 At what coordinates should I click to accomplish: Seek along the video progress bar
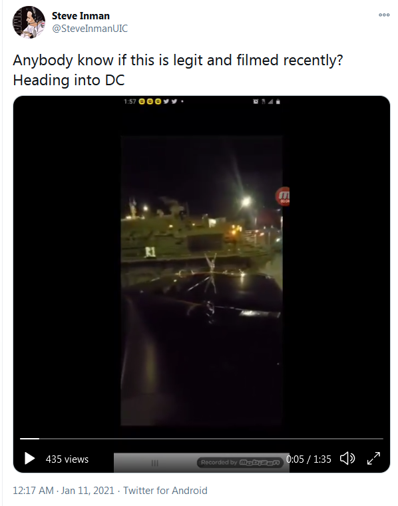[x=202, y=439]
